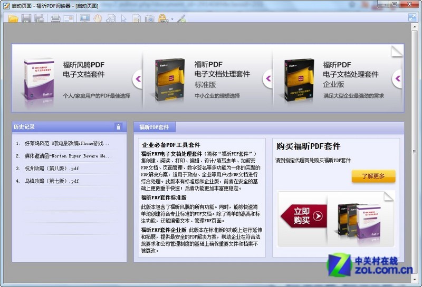Image resolution: width=422 pixels, height=287 pixels.
Task: Clear history with the trash can icon
Action: coord(118,127)
